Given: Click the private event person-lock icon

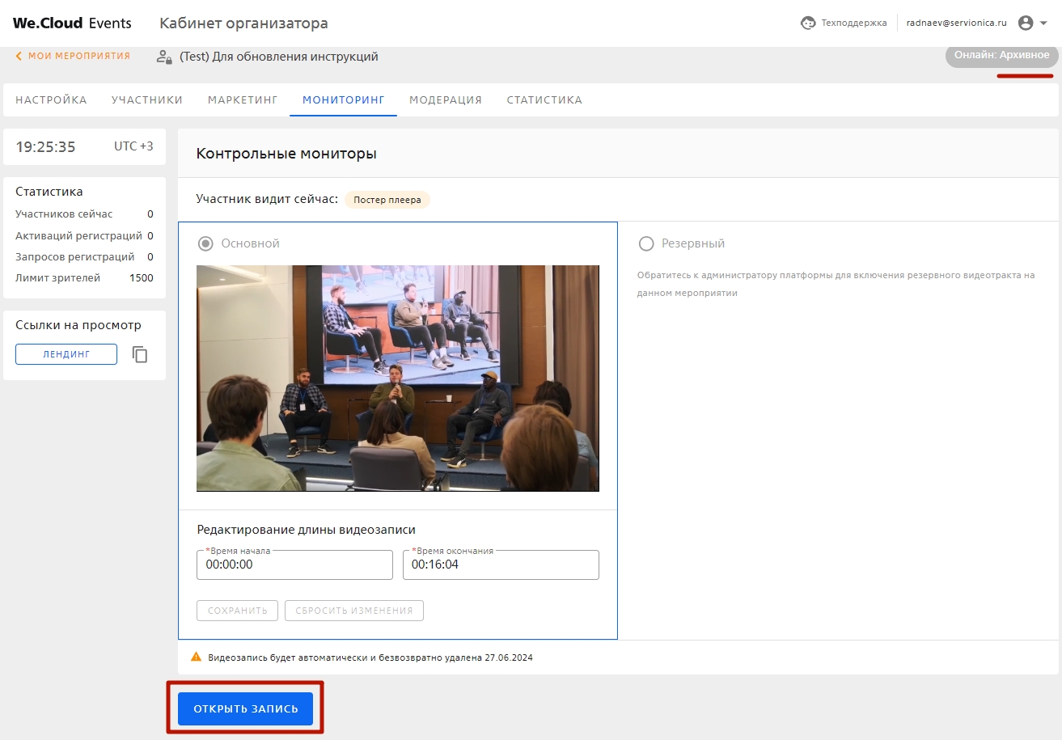Looking at the screenshot, I should [x=164, y=57].
